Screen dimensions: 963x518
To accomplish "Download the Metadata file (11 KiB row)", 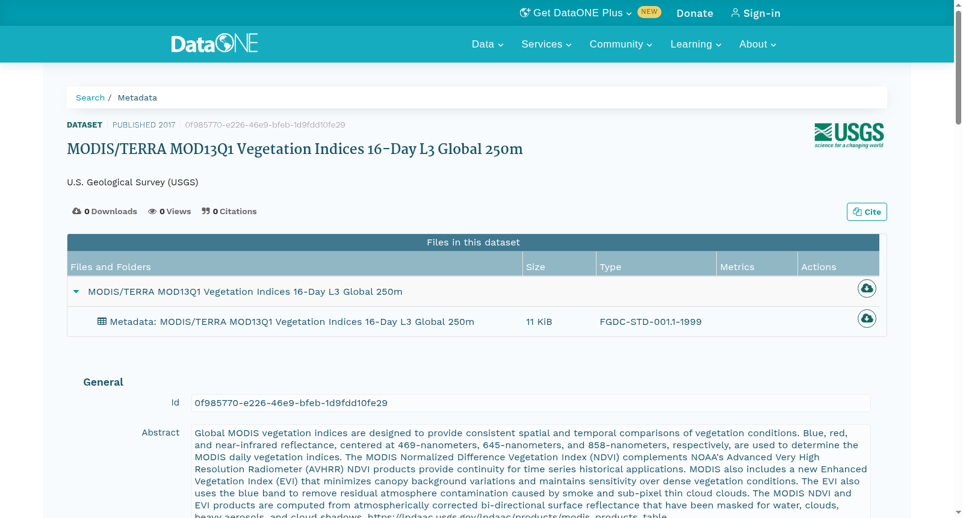I will click(867, 319).
